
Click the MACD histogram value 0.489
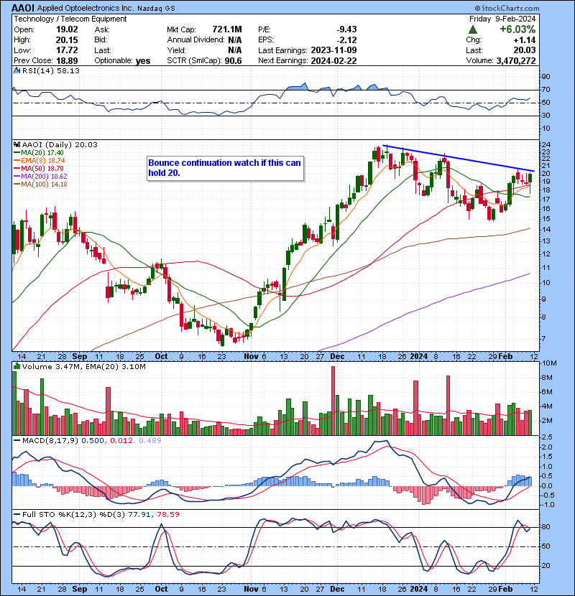coord(150,440)
